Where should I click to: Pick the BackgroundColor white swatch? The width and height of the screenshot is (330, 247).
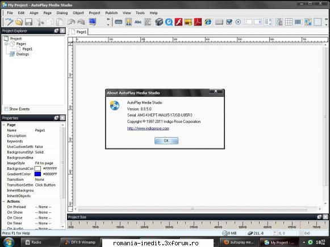tap(37, 168)
